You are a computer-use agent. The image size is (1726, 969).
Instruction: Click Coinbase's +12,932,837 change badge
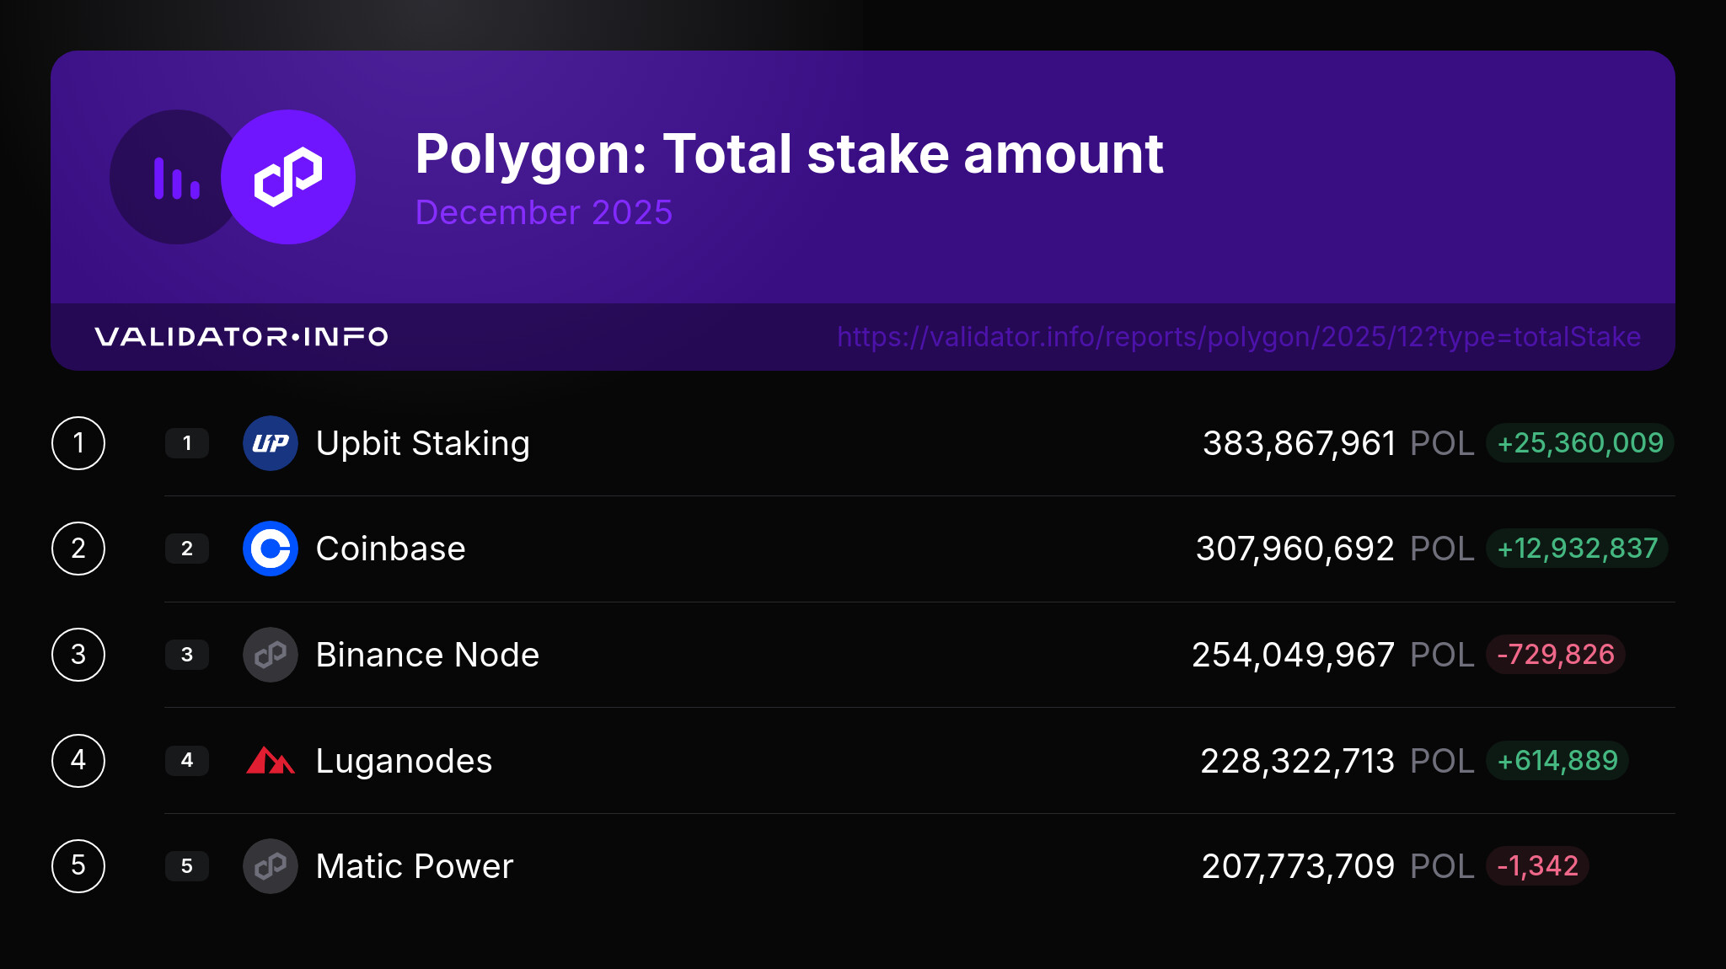(x=1577, y=549)
